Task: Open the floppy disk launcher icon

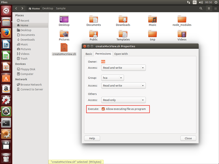Action: (6, 145)
